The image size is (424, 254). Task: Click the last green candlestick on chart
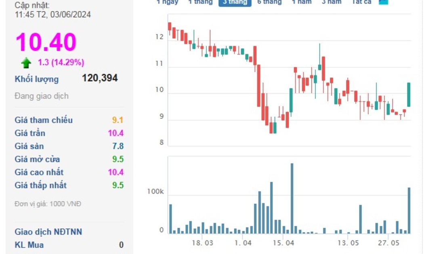tap(409, 95)
